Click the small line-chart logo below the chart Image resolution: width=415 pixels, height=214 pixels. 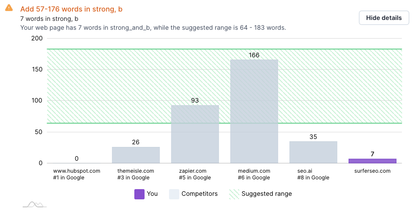point(35,204)
